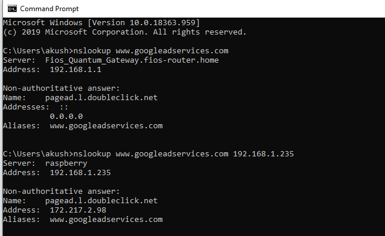
Task: Click the Microsoft Corporation copyright line
Action: pos(124,32)
